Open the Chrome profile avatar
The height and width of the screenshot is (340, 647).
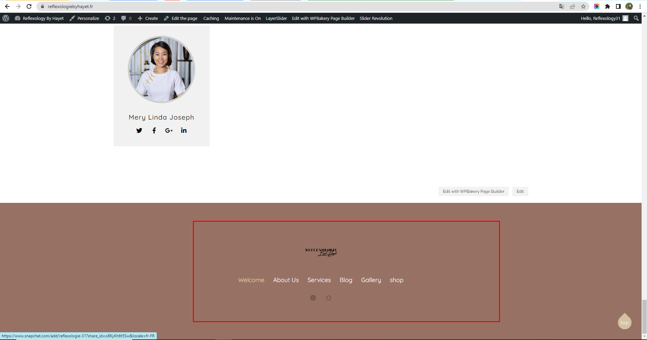pos(629,6)
